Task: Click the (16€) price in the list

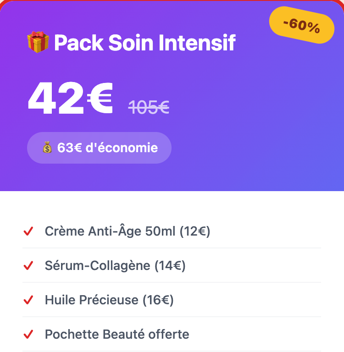Action: [158, 300]
